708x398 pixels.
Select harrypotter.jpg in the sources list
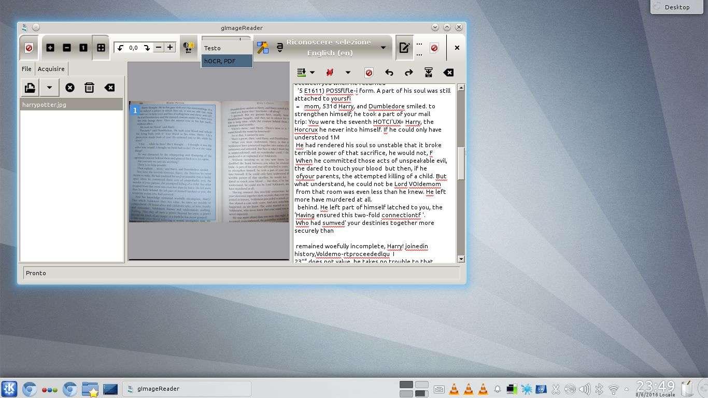72,105
